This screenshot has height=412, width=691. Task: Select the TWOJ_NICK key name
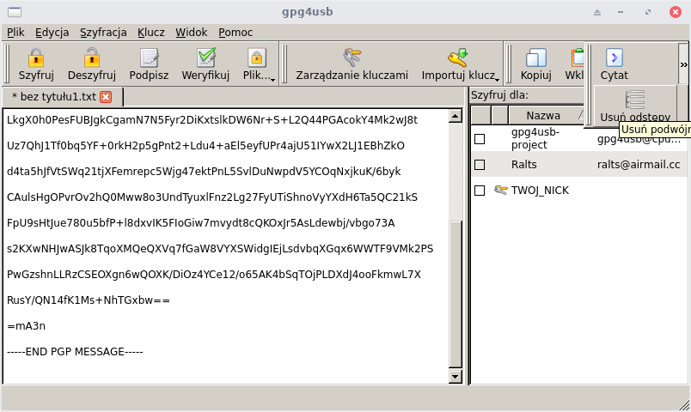(x=540, y=191)
